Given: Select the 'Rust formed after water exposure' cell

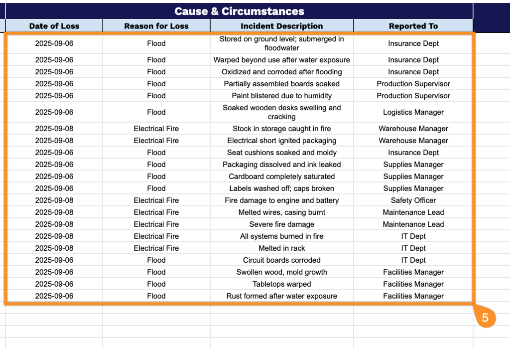Looking at the screenshot, I should (x=282, y=296).
